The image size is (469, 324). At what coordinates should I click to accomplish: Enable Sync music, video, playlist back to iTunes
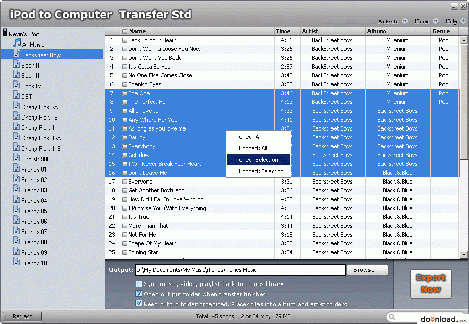139,284
